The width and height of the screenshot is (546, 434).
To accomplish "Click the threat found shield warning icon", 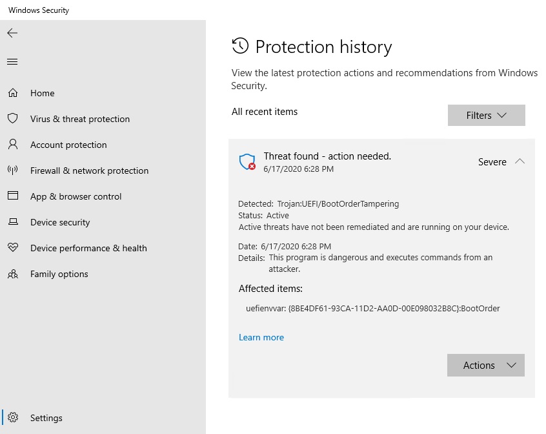I will pos(247,162).
